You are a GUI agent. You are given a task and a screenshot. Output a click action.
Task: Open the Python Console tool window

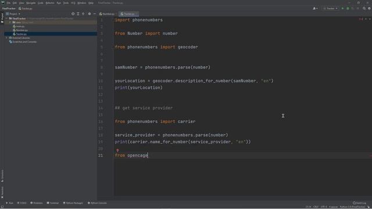(97, 203)
